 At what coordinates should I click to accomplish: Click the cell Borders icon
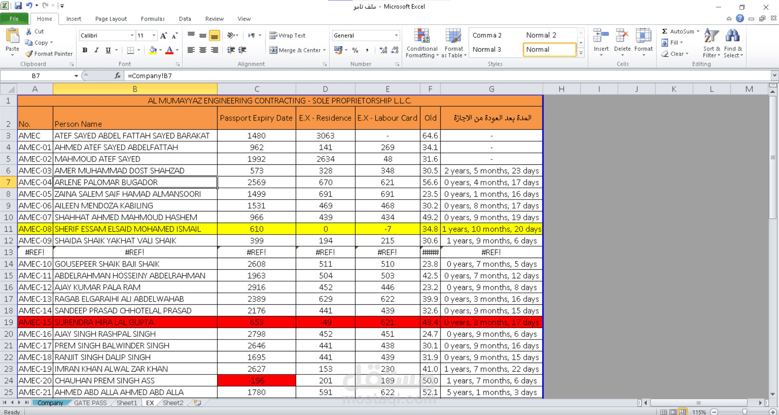coord(130,50)
